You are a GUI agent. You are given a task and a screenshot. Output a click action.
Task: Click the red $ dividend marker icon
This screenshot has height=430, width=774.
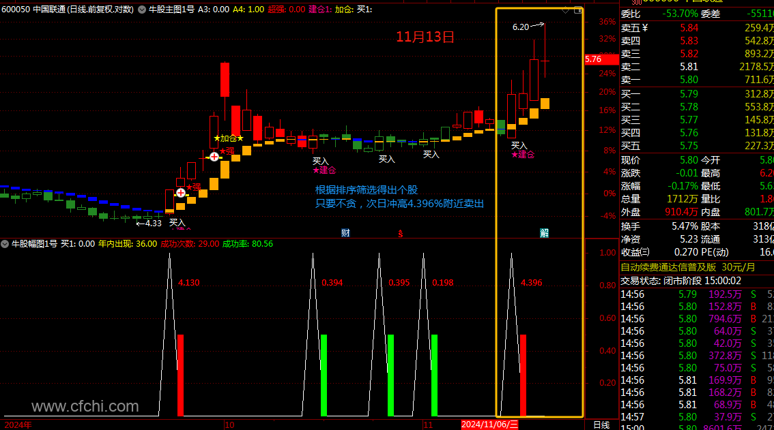(x=401, y=233)
